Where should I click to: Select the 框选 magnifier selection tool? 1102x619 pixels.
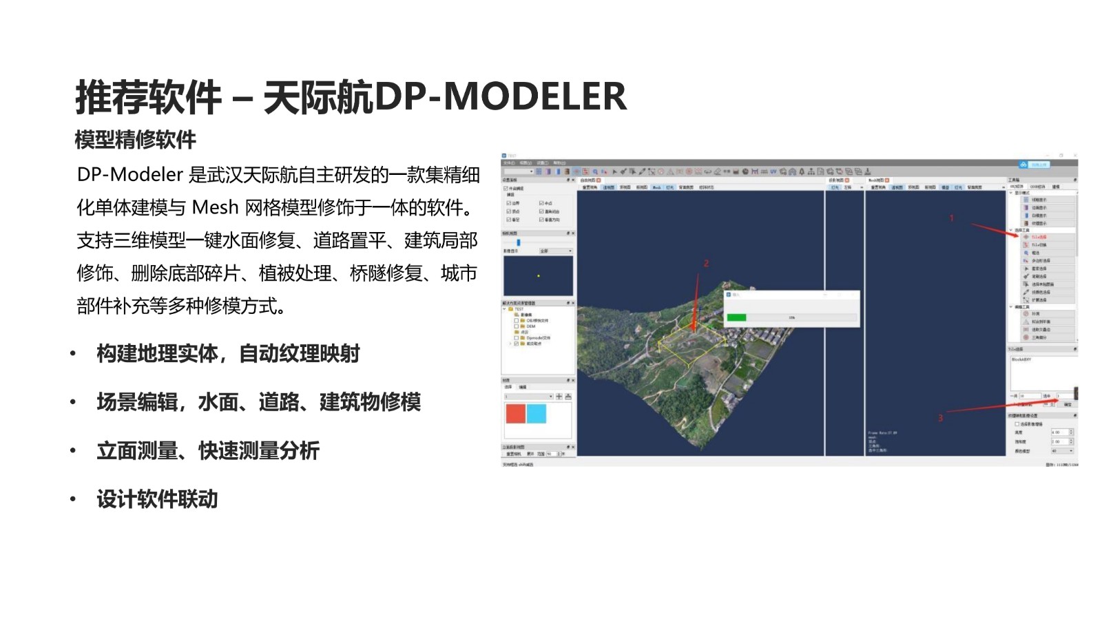tap(1035, 253)
